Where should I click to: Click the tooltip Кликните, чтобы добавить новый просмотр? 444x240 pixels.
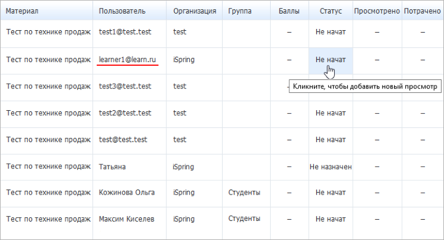(365, 87)
